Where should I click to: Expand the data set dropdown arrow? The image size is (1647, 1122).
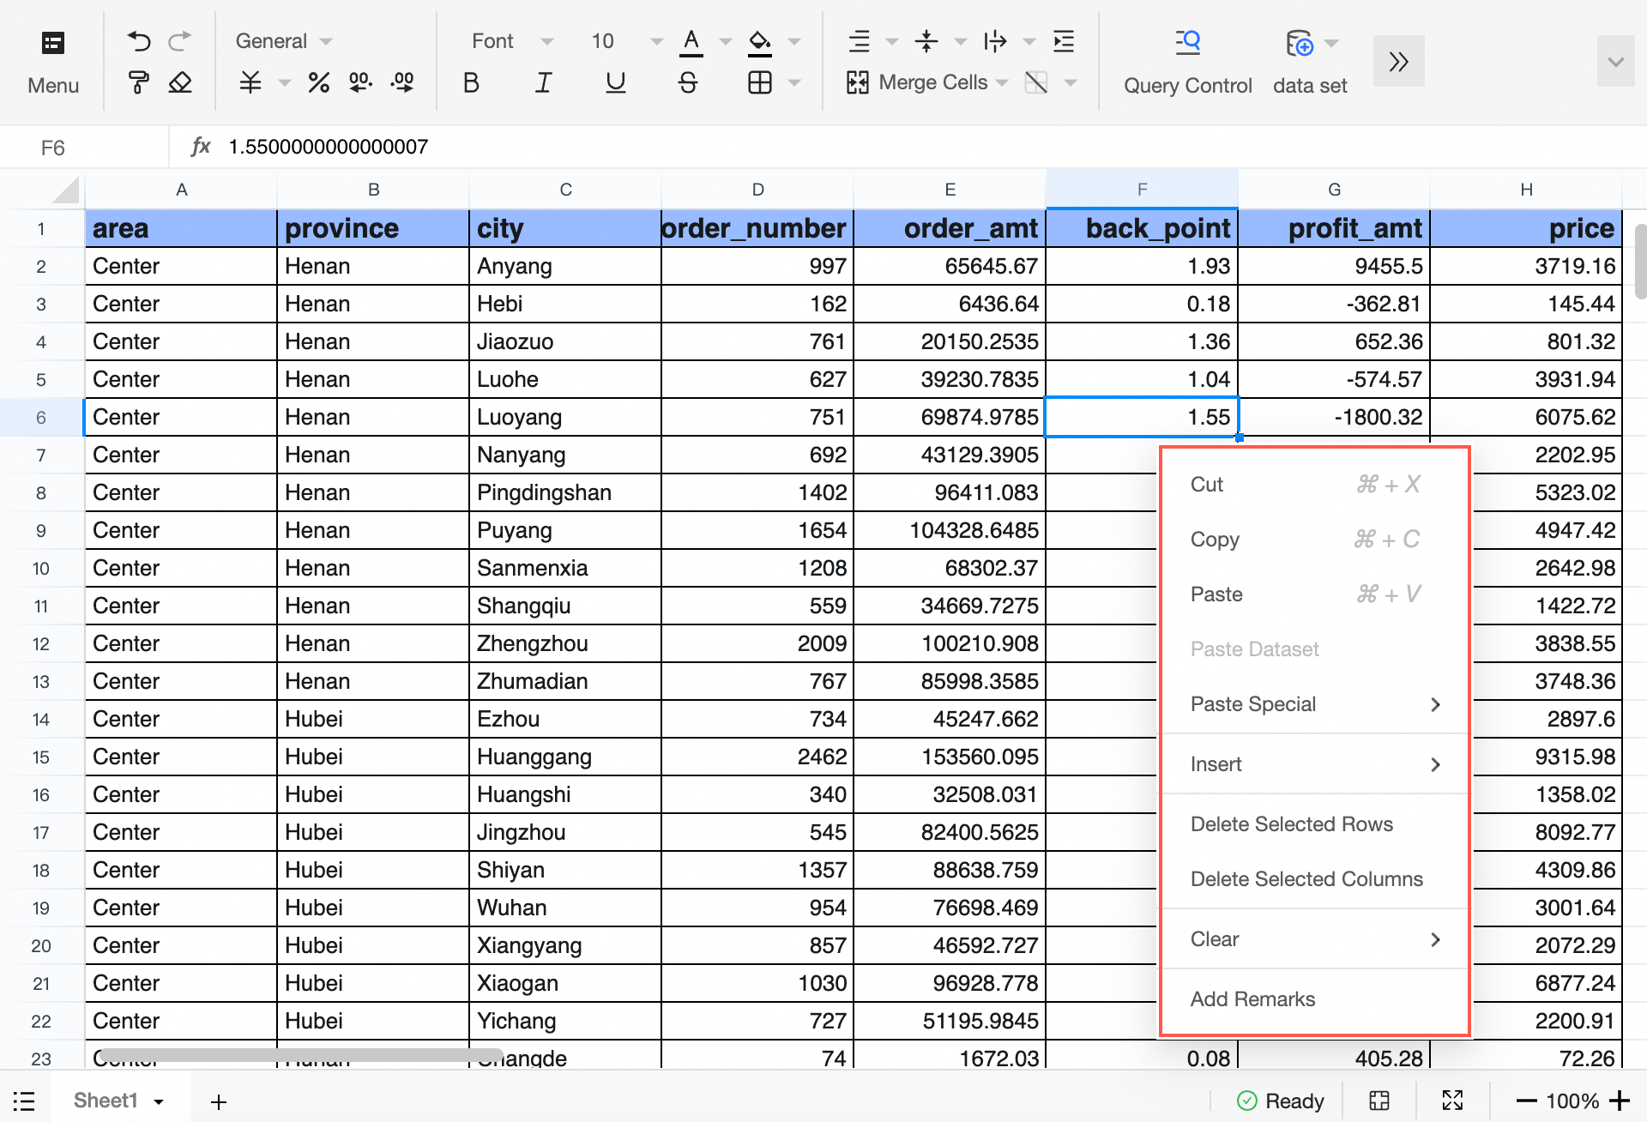(x=1331, y=43)
